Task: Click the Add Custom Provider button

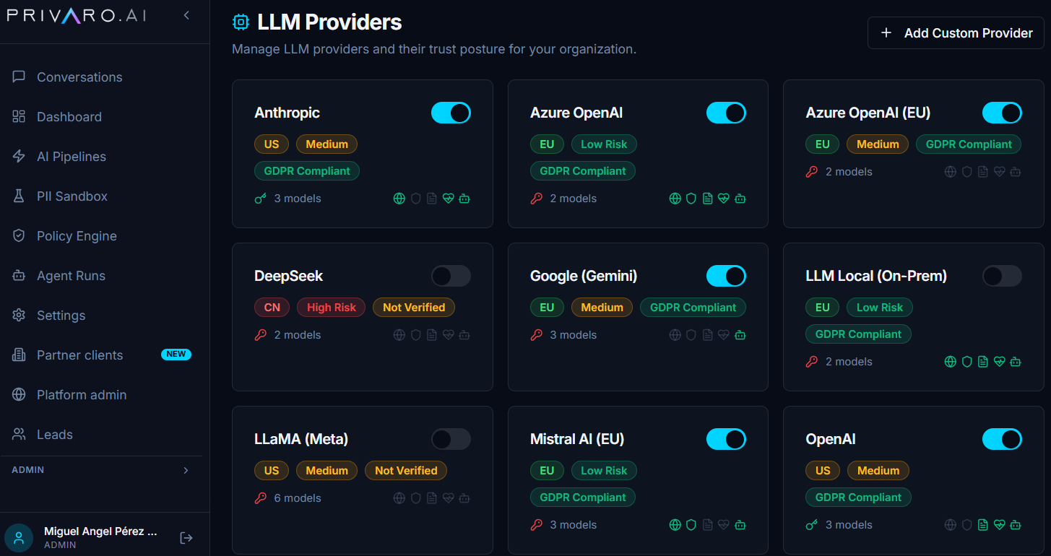Action: (956, 33)
